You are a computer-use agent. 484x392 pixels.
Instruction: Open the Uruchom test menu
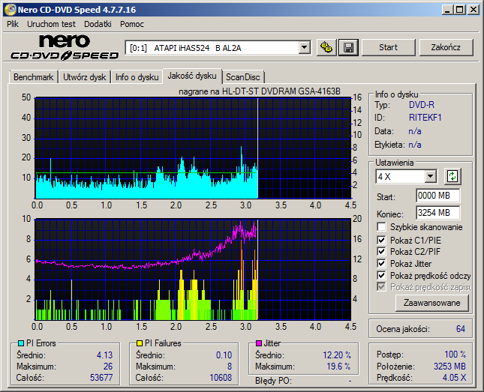51,24
